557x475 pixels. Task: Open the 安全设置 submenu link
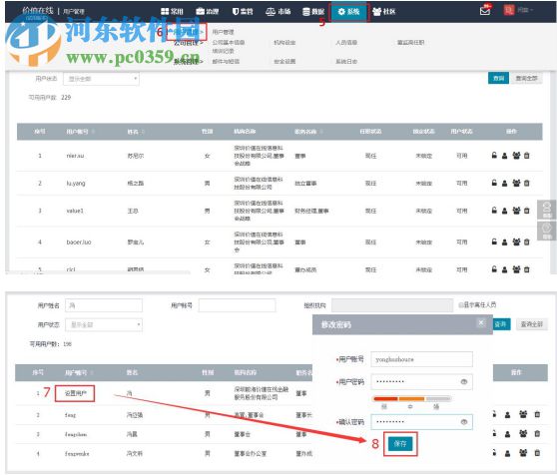pos(284,62)
